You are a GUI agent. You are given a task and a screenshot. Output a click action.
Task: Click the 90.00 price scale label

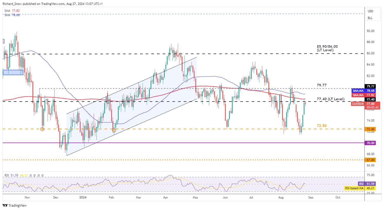370,31
